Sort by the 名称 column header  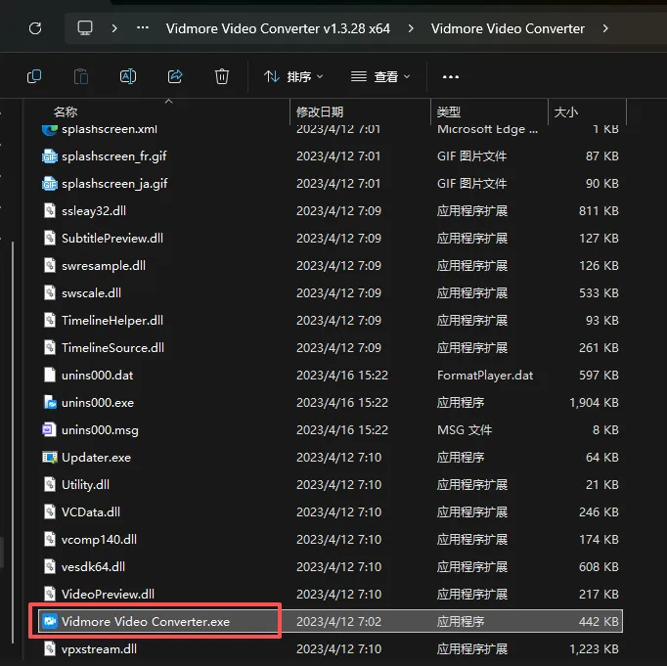coord(66,111)
